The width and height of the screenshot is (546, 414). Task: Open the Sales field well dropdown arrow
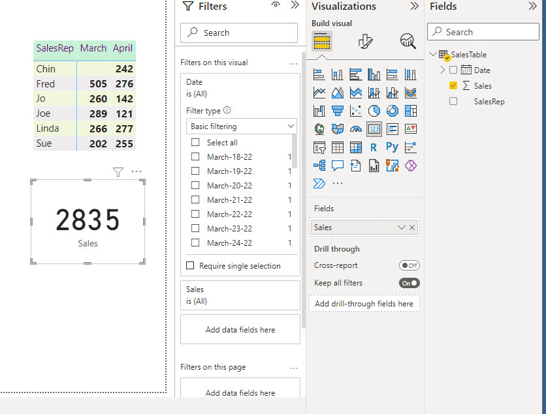tap(402, 228)
